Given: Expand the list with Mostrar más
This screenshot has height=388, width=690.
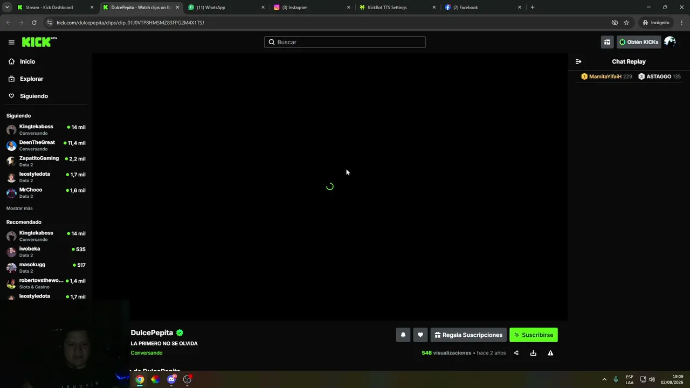Looking at the screenshot, I should coord(19,208).
